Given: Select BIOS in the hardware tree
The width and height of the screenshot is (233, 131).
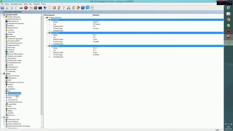Looking at the screenshot, I should coord(9,80).
